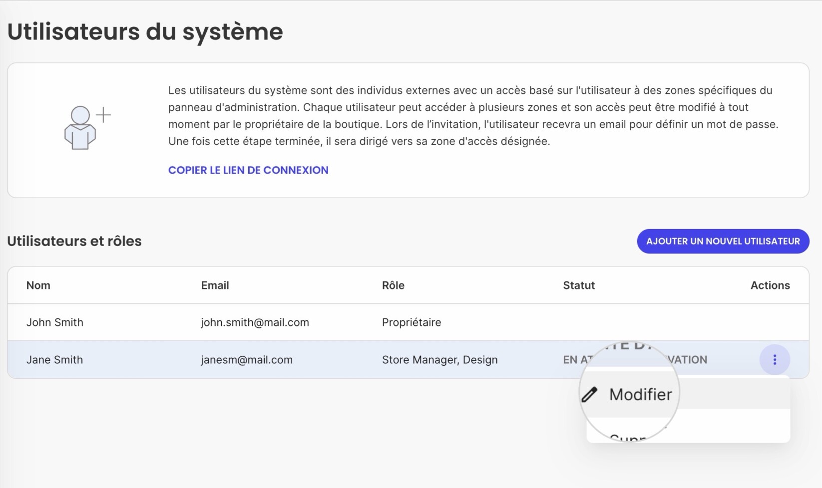This screenshot has width=822, height=488.
Task: Click the Utilisateurs et rôles heading
Action: tap(74, 241)
